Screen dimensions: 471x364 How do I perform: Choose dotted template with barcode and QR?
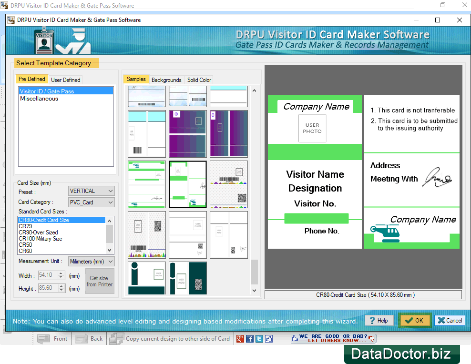229,184
